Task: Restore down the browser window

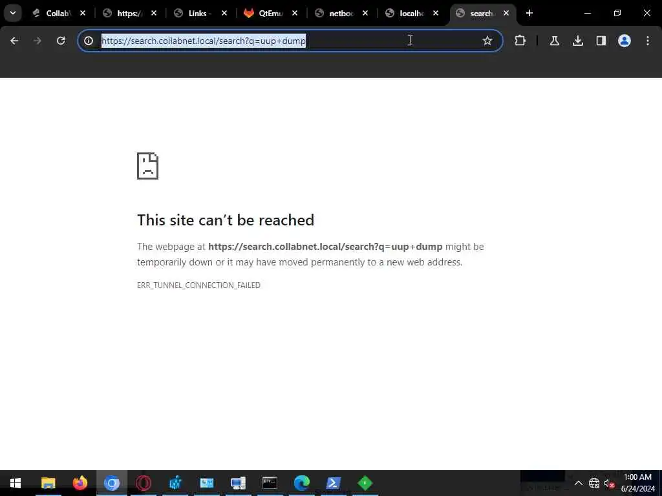Action: coord(617,13)
